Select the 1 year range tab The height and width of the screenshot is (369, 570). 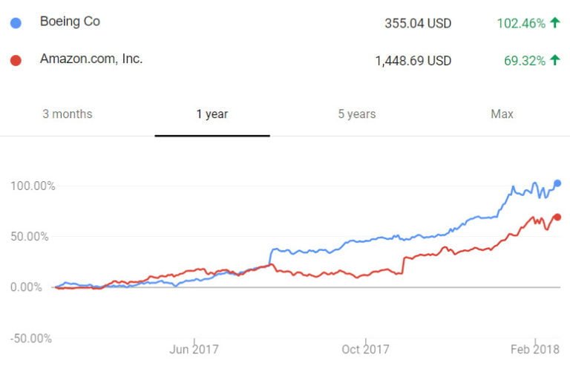[212, 114]
